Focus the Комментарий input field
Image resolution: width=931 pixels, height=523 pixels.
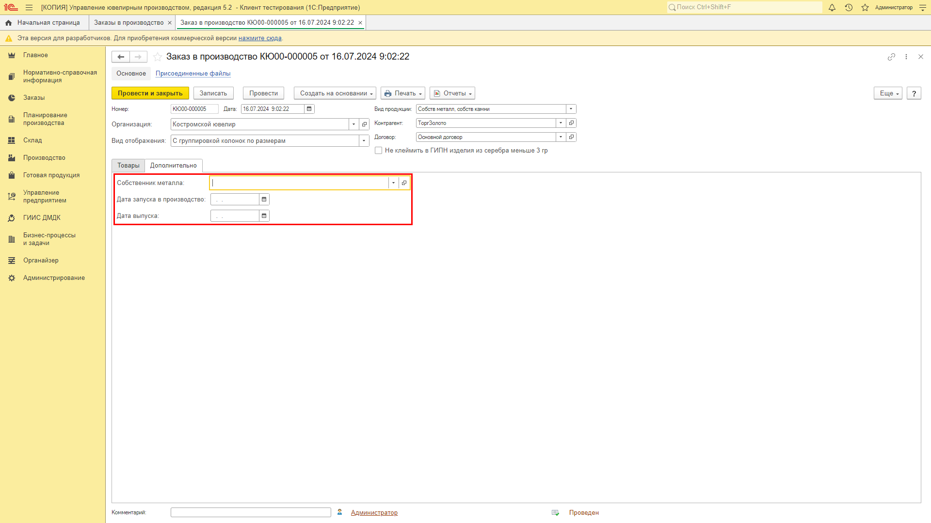click(251, 512)
